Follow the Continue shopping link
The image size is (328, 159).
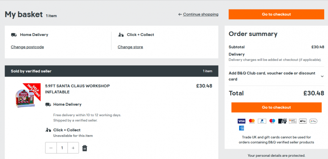pos(201,14)
